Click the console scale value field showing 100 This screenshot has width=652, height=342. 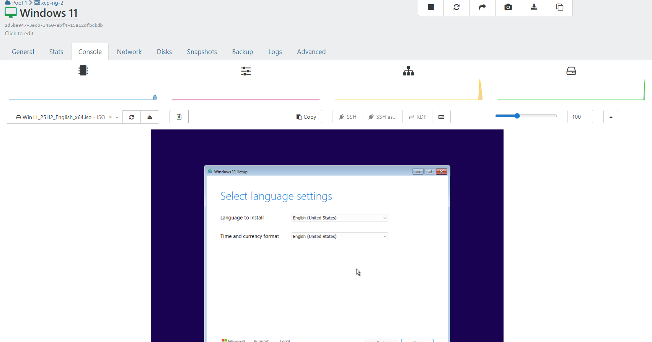point(580,117)
